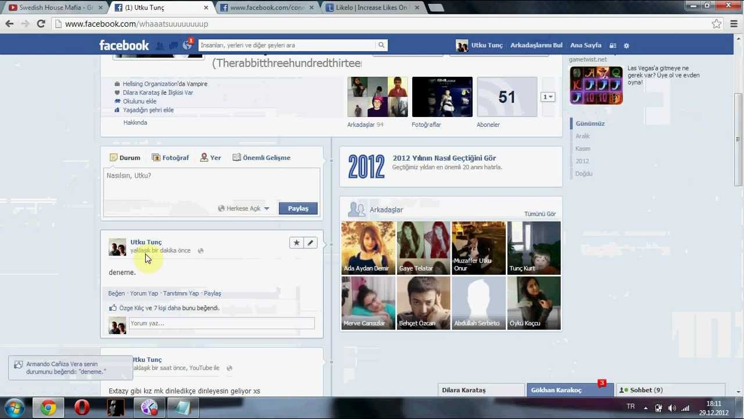This screenshot has height=419, width=744.
Task: Open the Aboneler 51 tile
Action: pyautogui.click(x=507, y=97)
